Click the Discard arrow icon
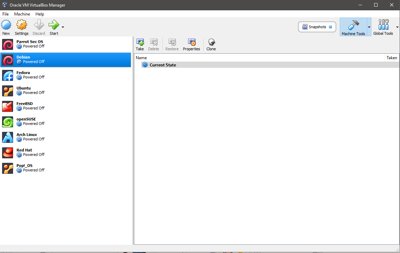 (x=39, y=25)
